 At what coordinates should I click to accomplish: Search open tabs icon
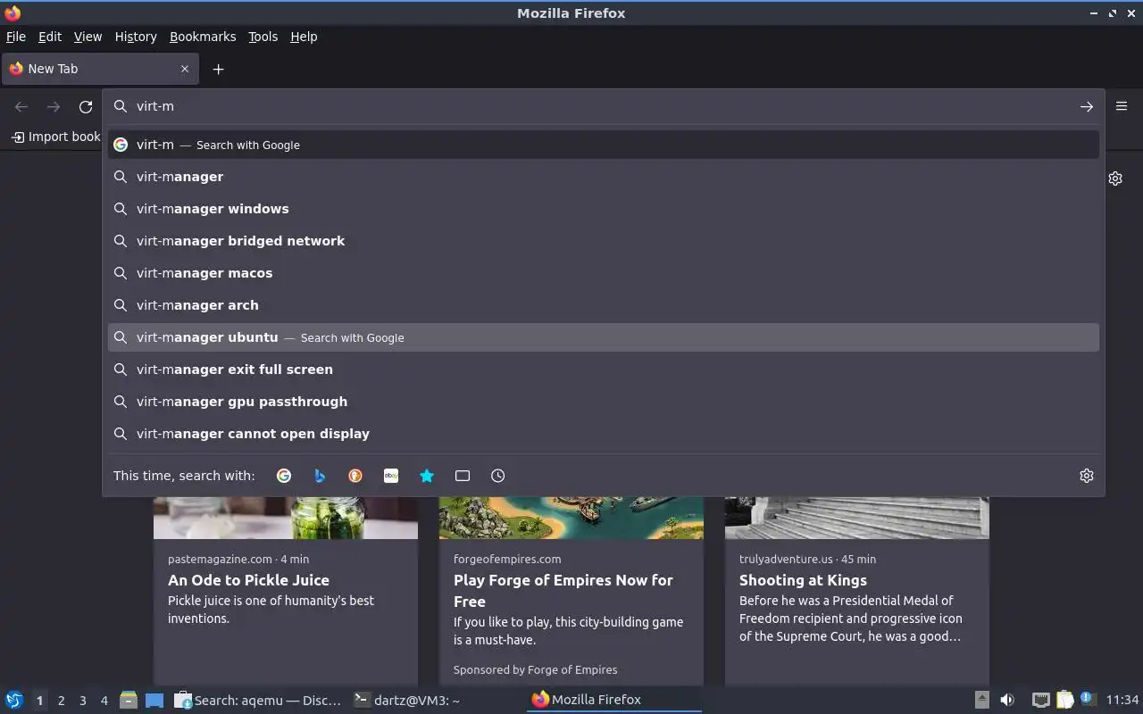coord(463,476)
